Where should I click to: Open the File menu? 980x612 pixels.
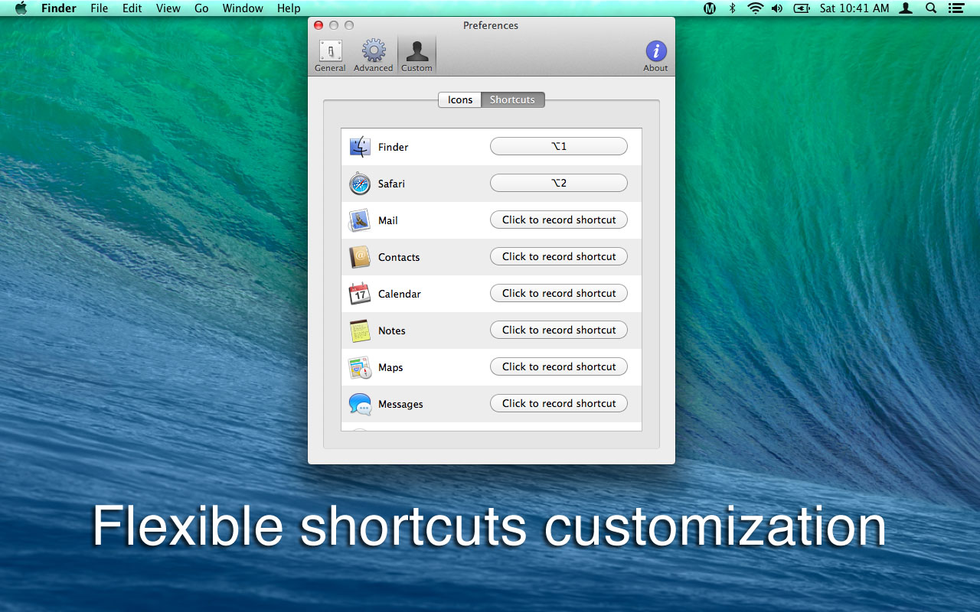100,8
